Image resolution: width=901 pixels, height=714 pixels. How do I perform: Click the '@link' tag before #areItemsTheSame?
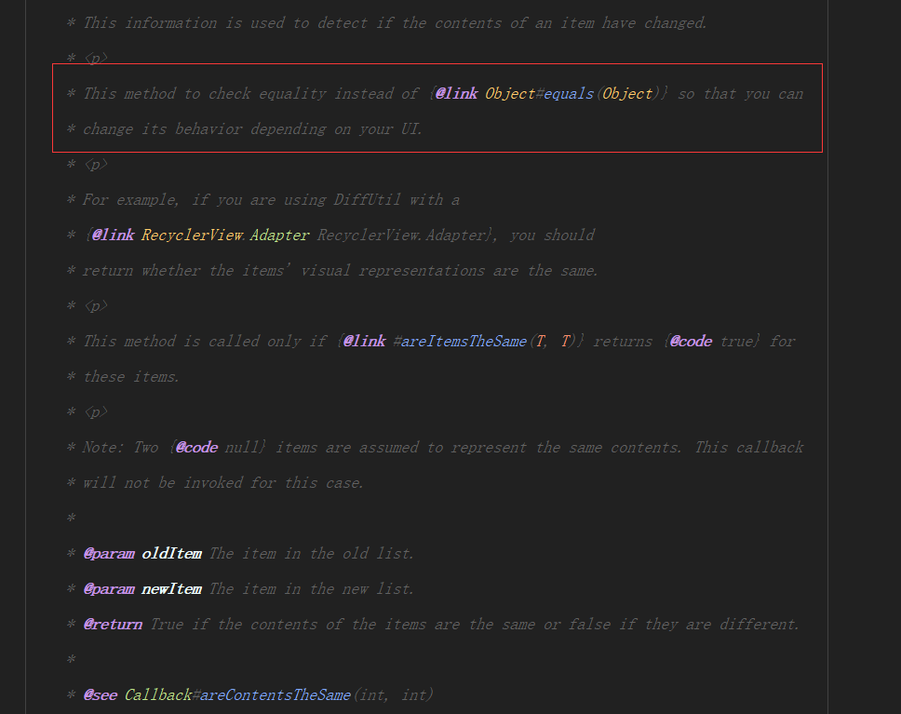(364, 342)
